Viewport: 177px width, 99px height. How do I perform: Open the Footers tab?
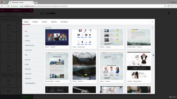45,22
